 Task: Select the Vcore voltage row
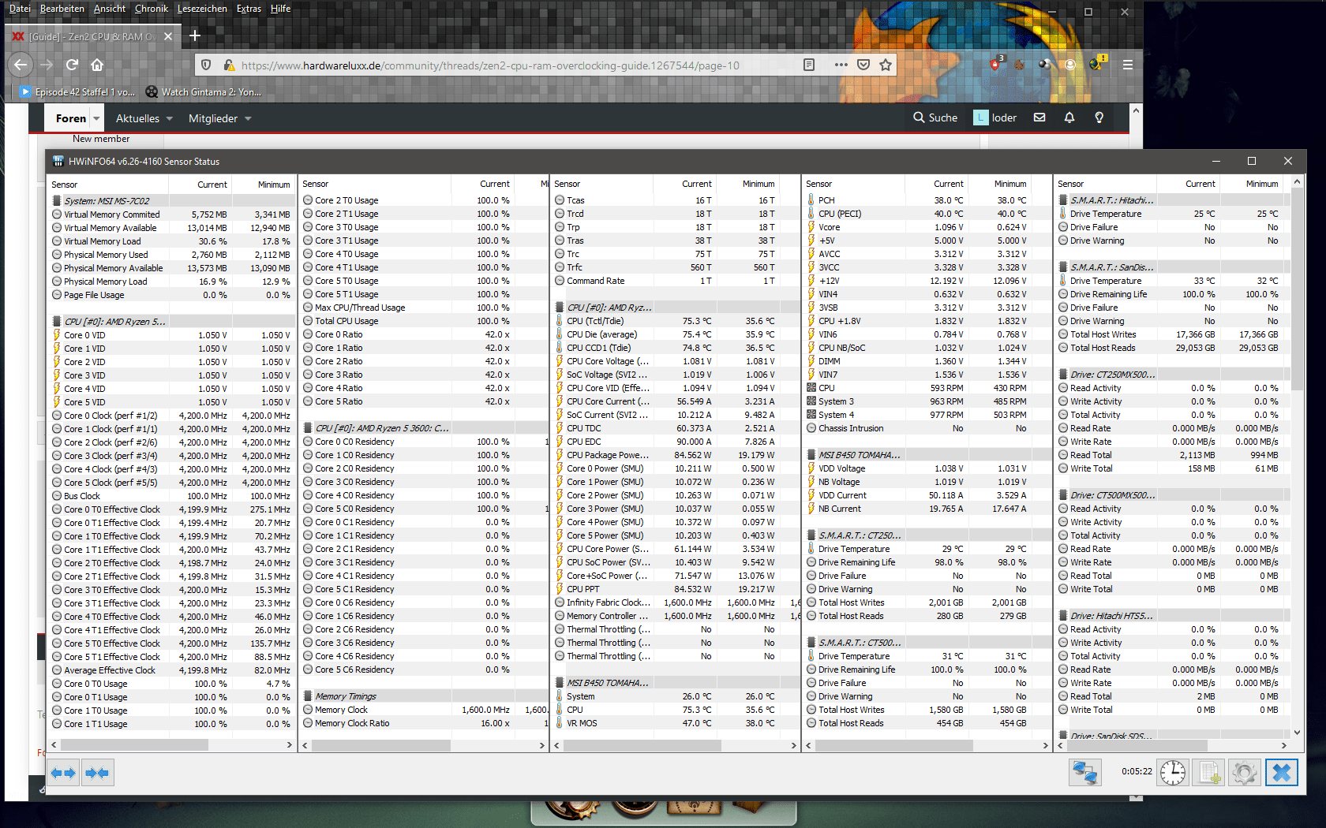[927, 227]
